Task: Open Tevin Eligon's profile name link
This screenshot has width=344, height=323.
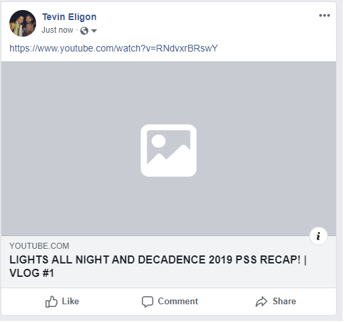Action: pyautogui.click(x=69, y=17)
